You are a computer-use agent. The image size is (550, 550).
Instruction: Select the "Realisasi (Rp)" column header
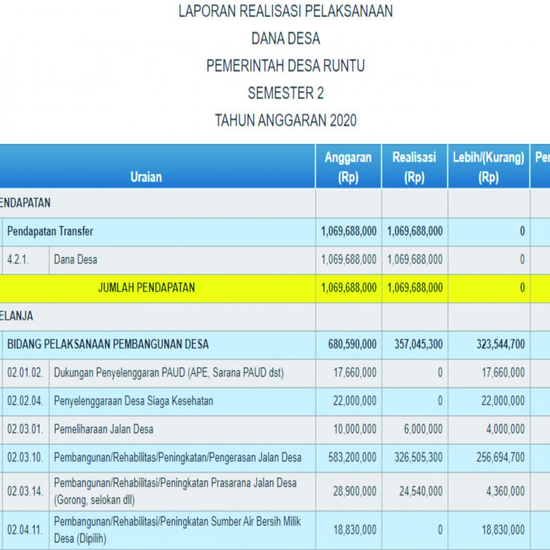point(414,167)
